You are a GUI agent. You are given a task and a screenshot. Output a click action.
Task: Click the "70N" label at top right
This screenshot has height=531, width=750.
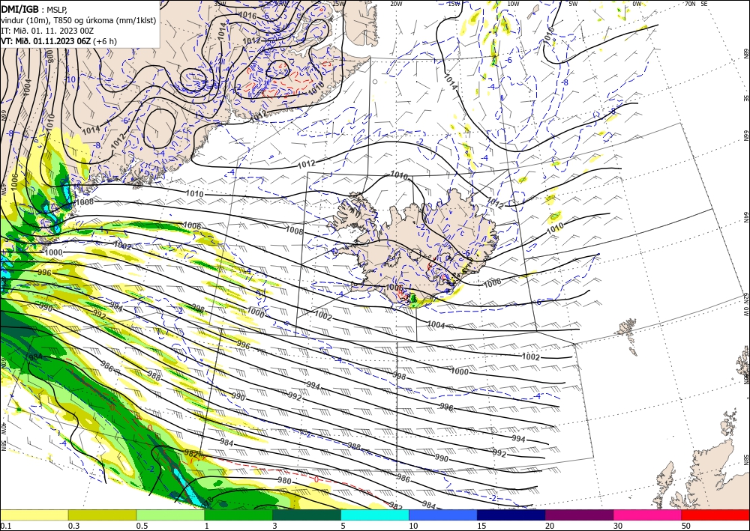(690, 4)
